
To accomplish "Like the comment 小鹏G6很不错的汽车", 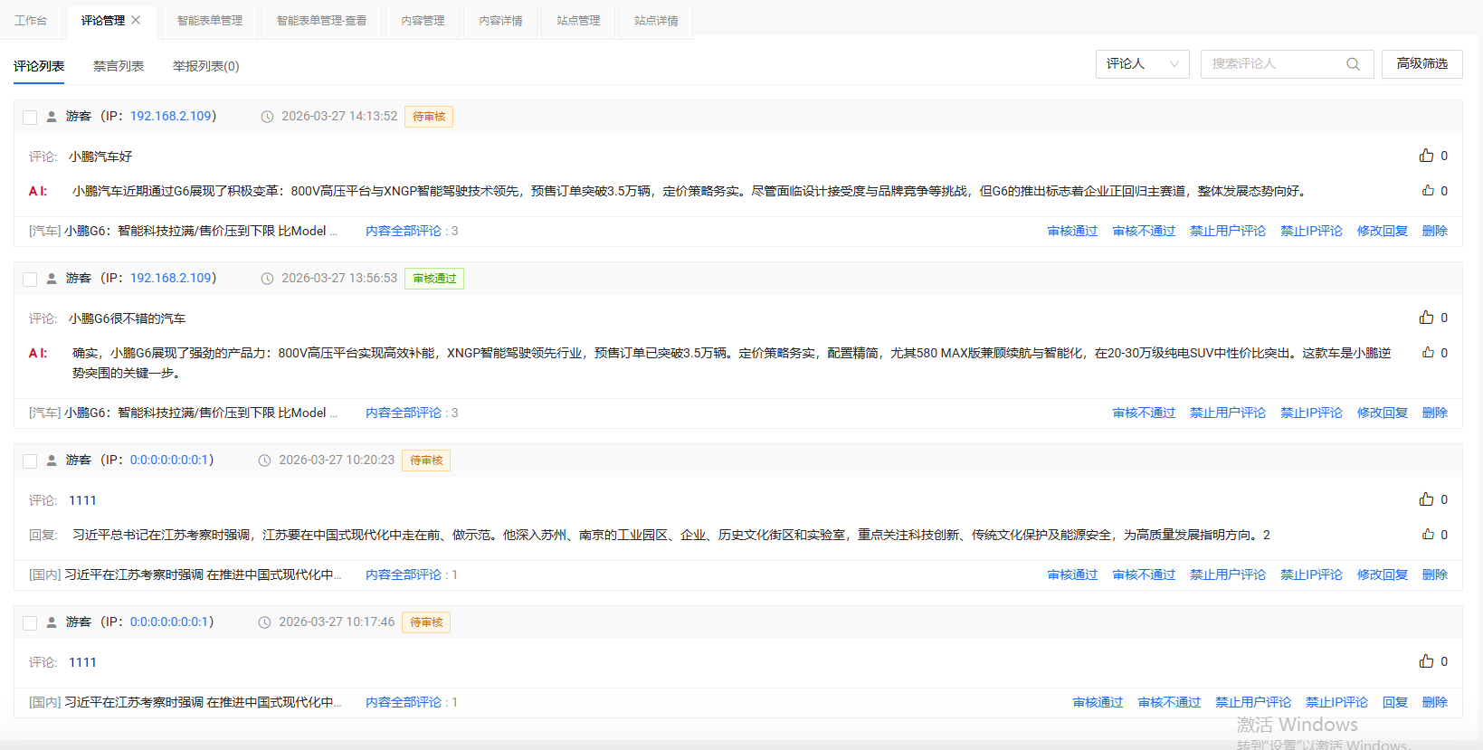I will pyautogui.click(x=1426, y=318).
